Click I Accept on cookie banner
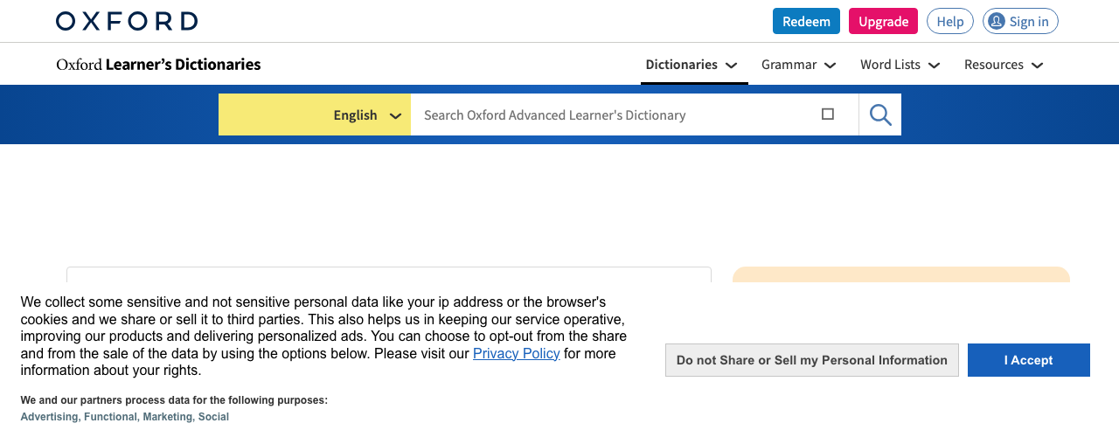Screen dimensions: 1119x437 (x=1029, y=360)
